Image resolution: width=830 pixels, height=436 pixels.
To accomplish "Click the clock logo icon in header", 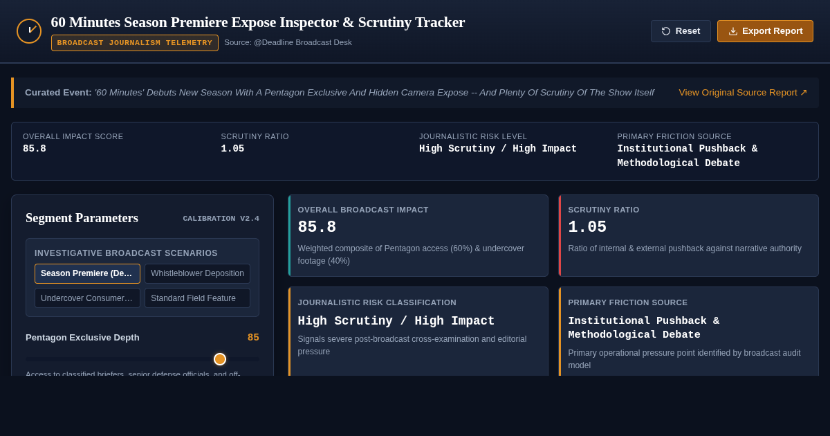I will [x=29, y=31].
